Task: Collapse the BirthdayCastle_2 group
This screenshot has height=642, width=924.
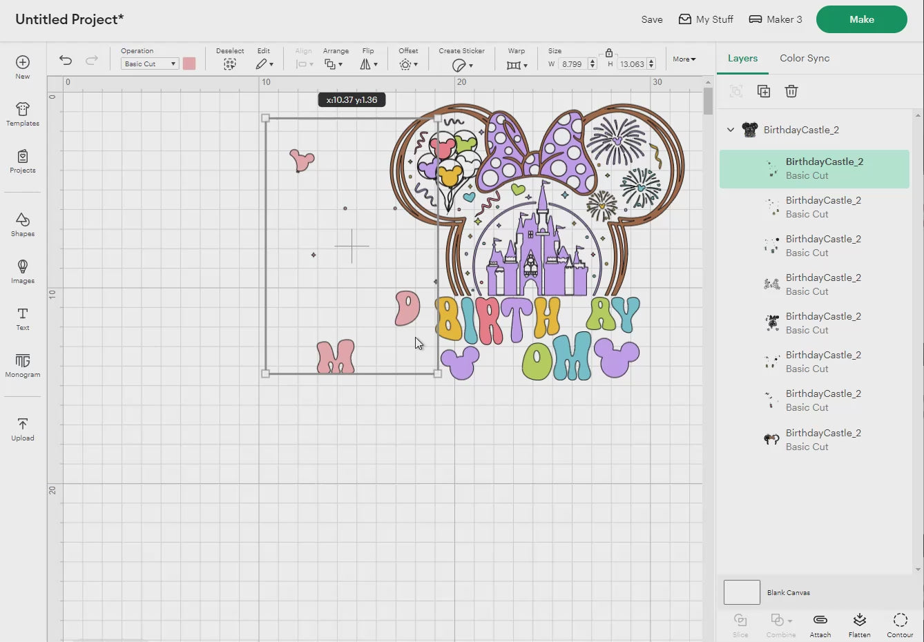Action: point(731,130)
